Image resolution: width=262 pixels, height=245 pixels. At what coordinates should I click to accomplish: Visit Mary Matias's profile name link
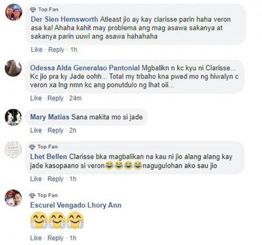click(x=50, y=117)
